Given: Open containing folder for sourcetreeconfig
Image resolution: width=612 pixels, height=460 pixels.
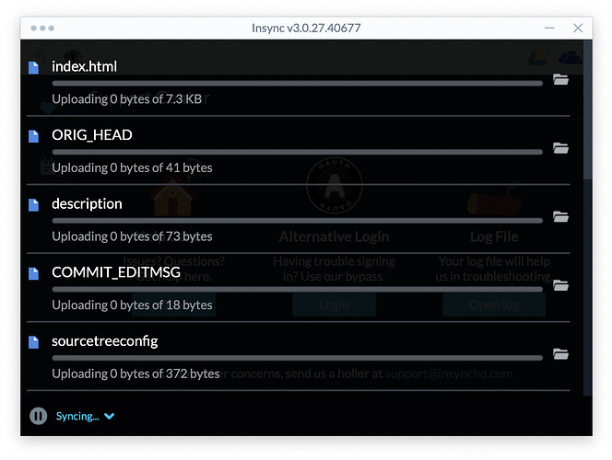Looking at the screenshot, I should point(560,354).
